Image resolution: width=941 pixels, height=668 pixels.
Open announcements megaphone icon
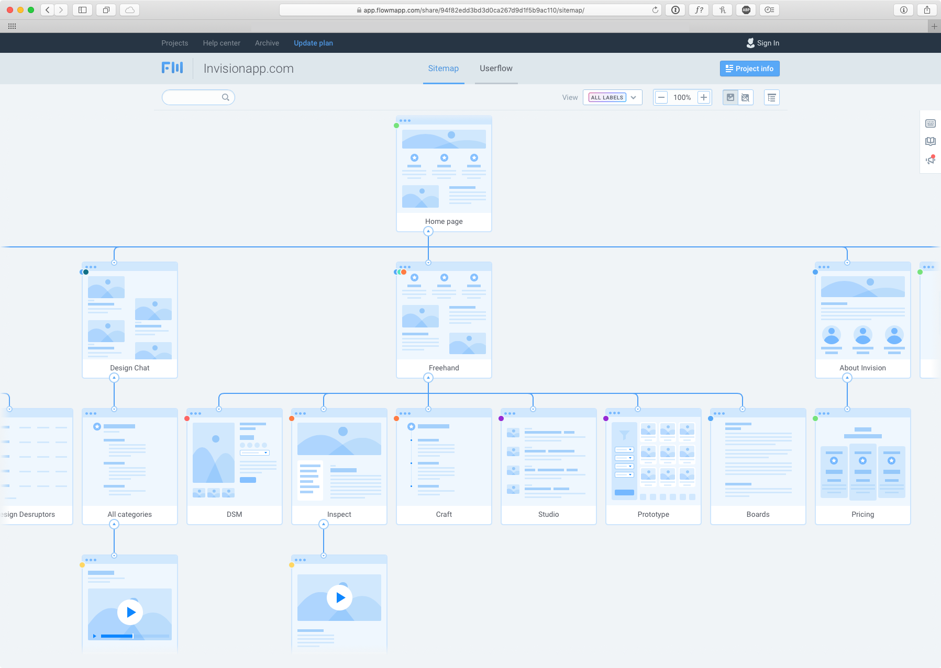click(x=931, y=160)
